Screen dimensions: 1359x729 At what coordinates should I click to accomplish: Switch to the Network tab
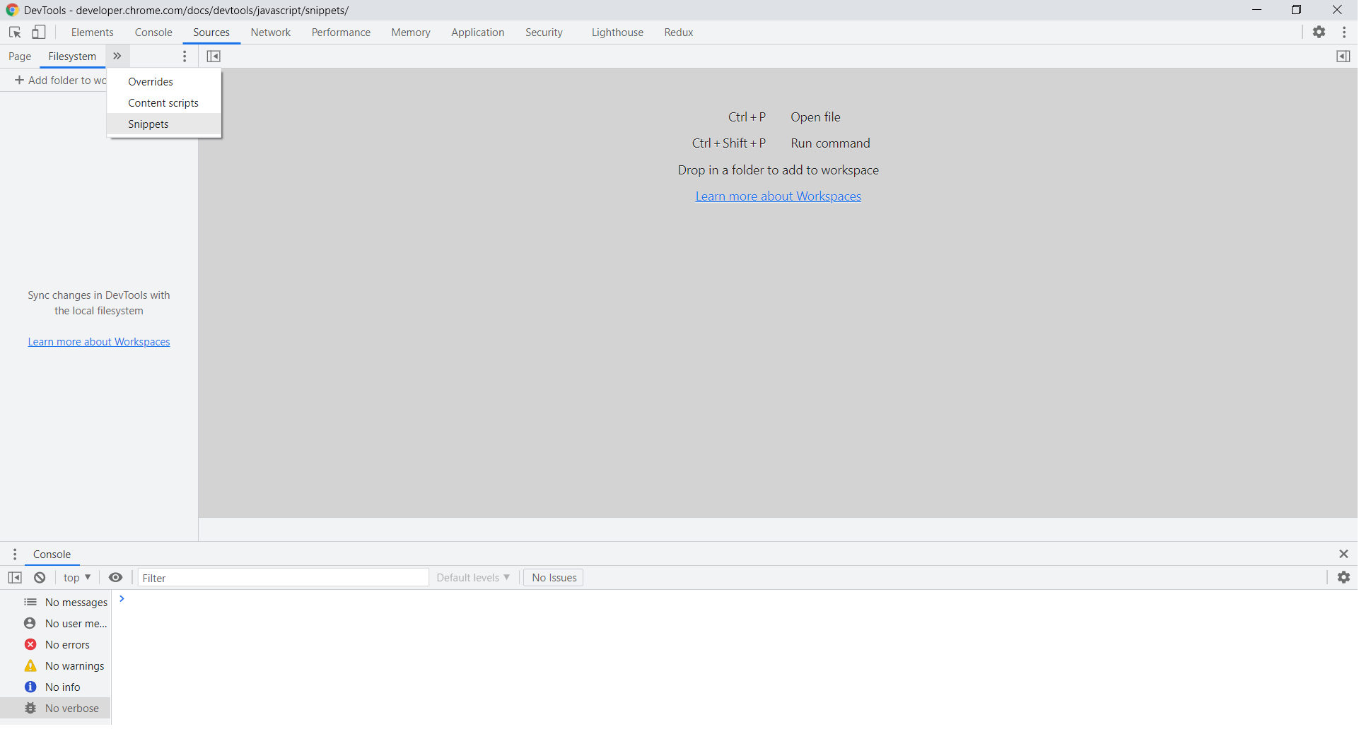click(270, 32)
